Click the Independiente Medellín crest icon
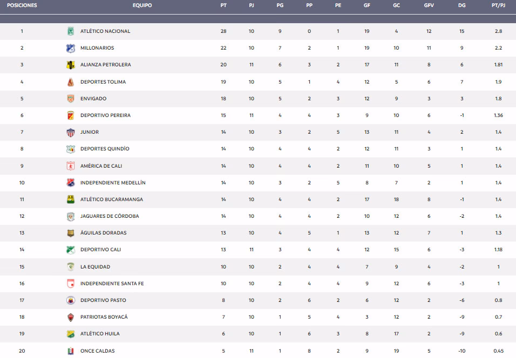Screen dimensions: 516x358 click(70, 183)
